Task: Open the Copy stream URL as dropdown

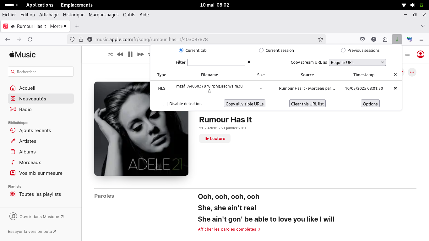Action: (x=357, y=62)
